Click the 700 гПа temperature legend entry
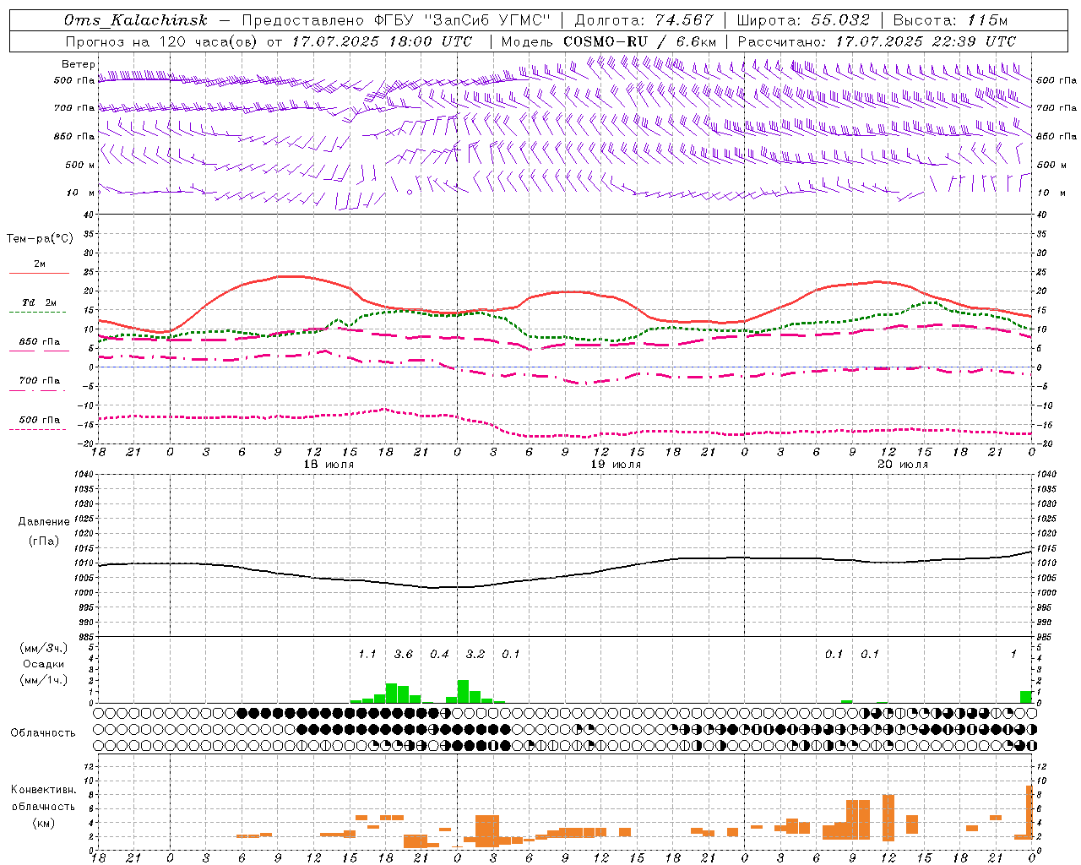 39,380
